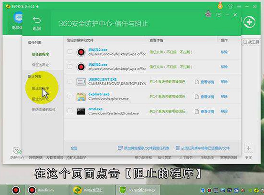Click the green plus circle icon

tap(249, 22)
